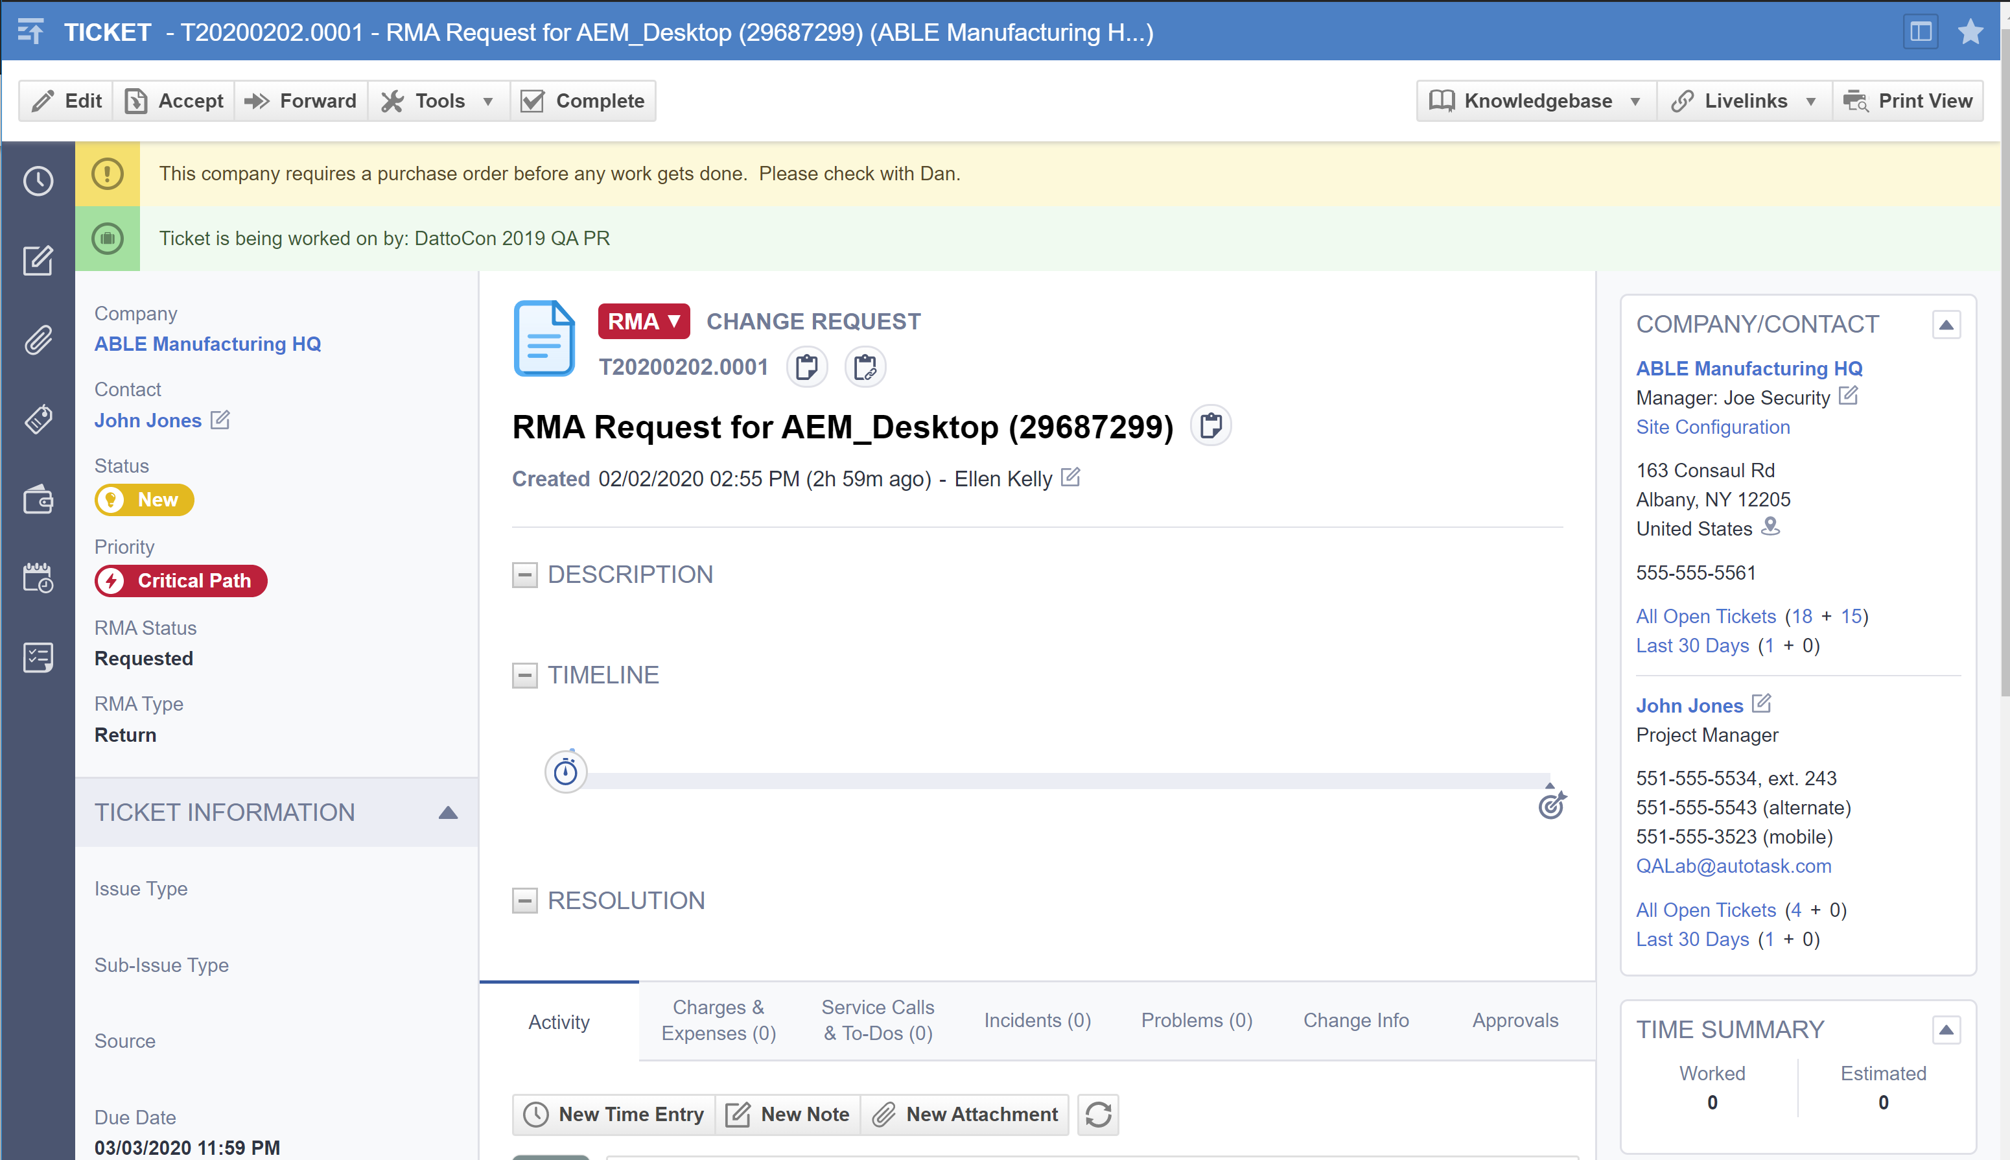The width and height of the screenshot is (2010, 1160).
Task: Click the paperclip attachments icon in the sidebar
Action: [38, 340]
